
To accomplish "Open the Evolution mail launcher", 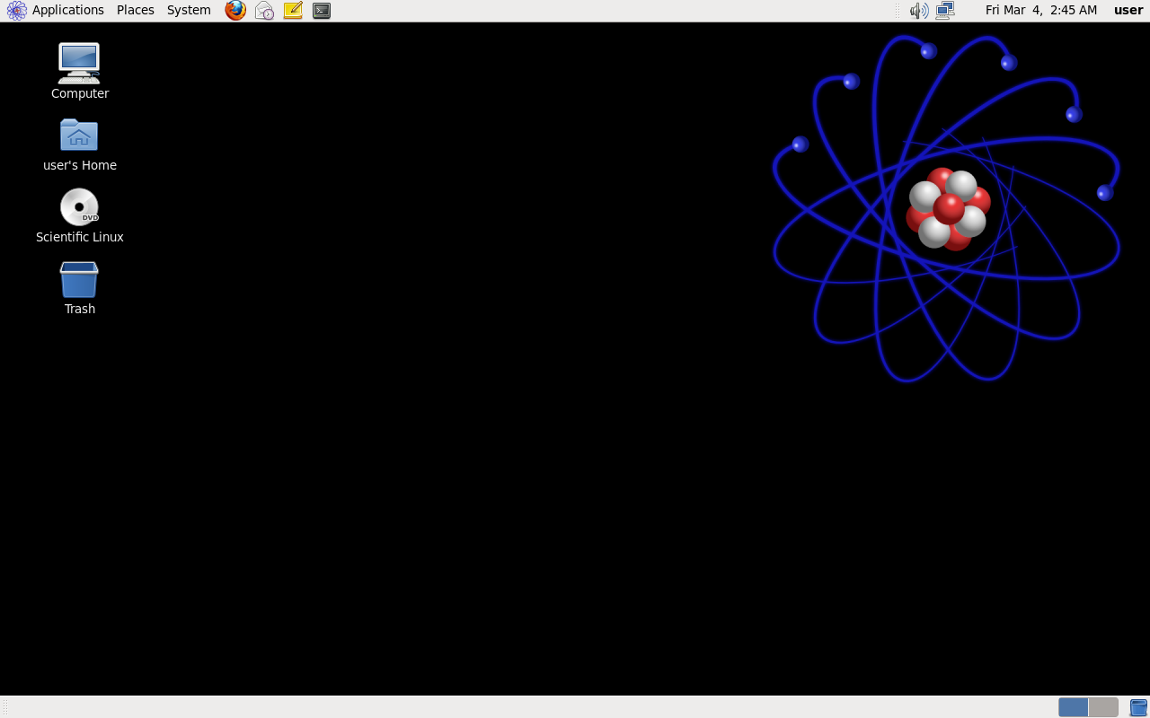I will point(264,11).
